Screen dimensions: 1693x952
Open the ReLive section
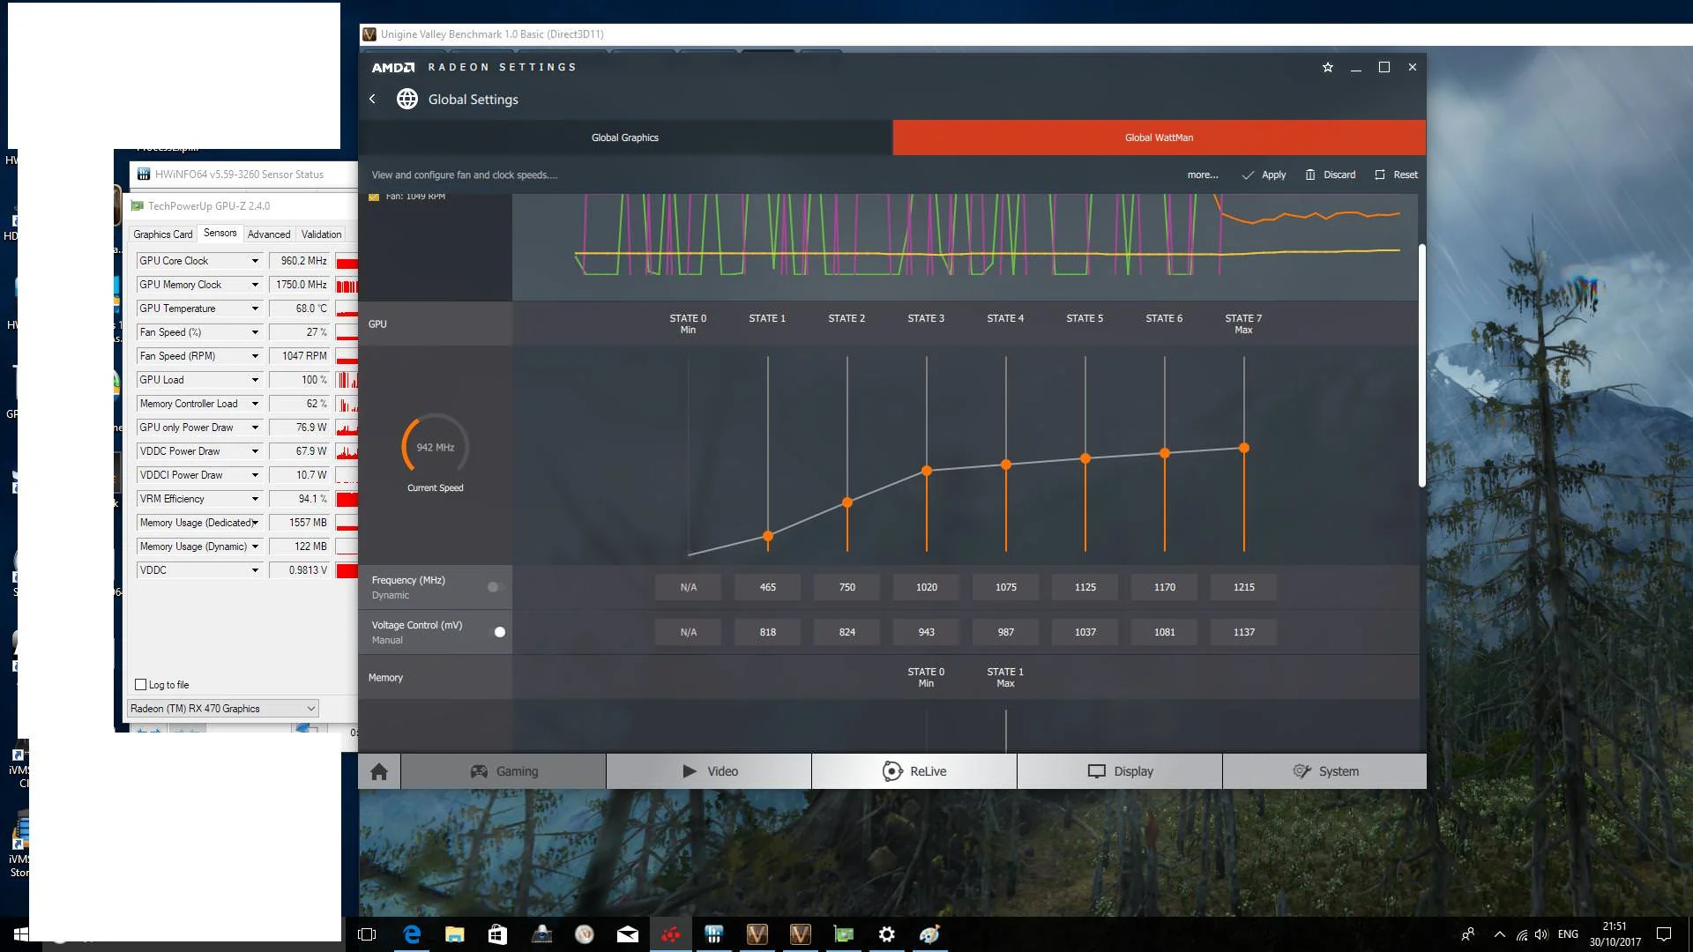click(914, 771)
